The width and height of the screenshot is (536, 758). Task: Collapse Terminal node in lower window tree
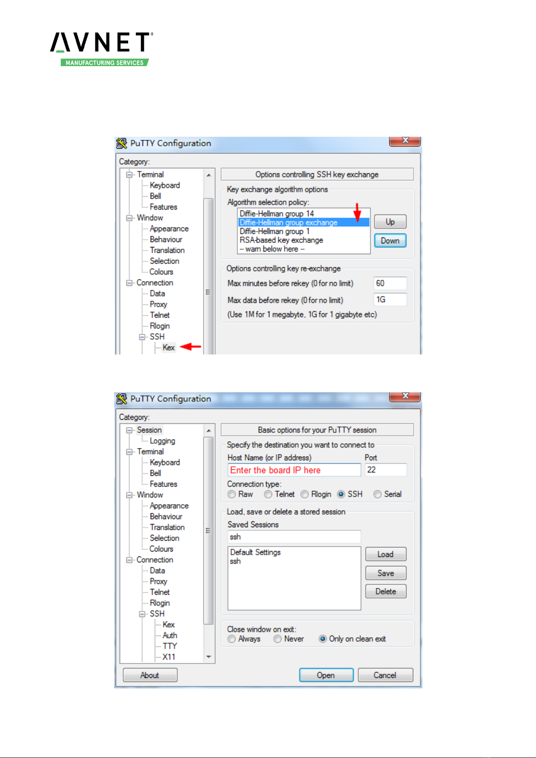click(x=130, y=452)
